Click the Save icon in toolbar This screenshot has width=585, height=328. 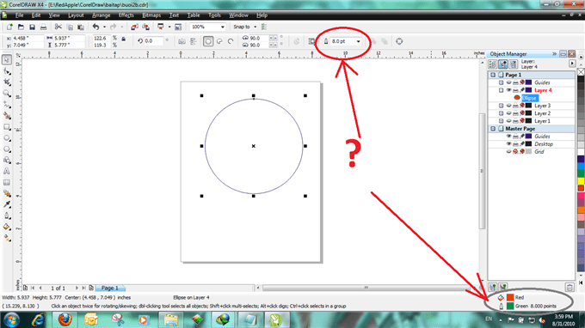pos(32,27)
